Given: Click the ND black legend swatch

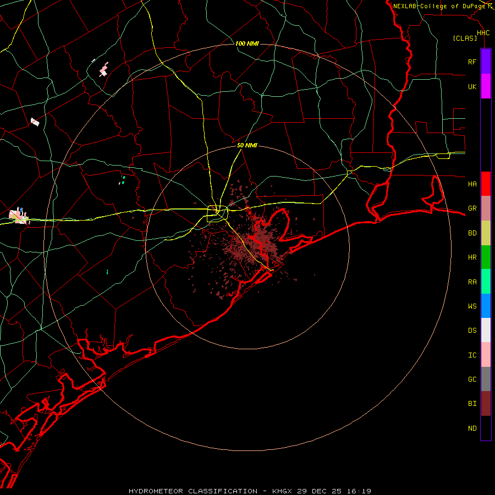Looking at the screenshot, I should (x=486, y=428).
